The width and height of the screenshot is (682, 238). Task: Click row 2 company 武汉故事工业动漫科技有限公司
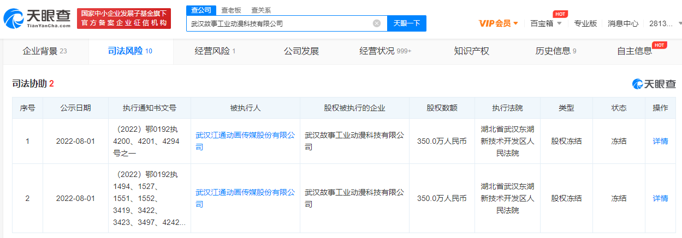[x=354, y=198]
